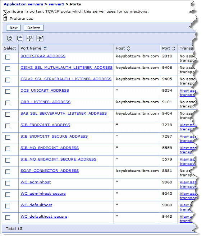Go to Application servers breadcrumb
Screen dimensions: 202x236
point(23,4)
